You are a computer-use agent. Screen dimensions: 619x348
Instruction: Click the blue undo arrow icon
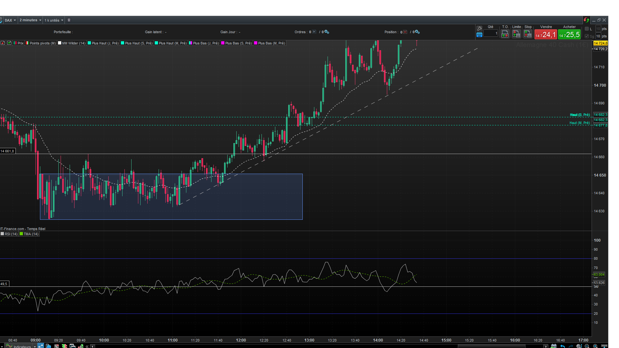(563, 346)
